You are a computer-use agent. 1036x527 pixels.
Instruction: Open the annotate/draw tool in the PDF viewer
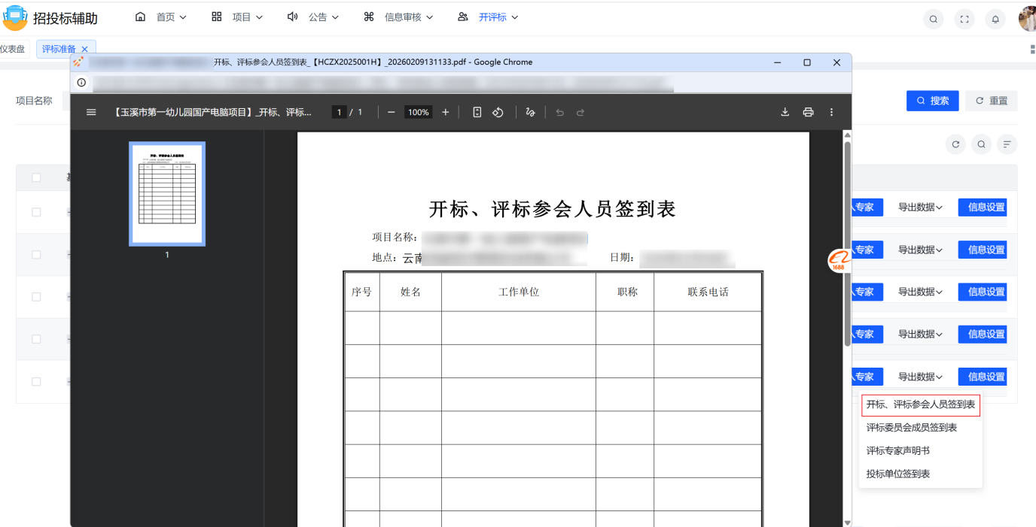coord(529,111)
